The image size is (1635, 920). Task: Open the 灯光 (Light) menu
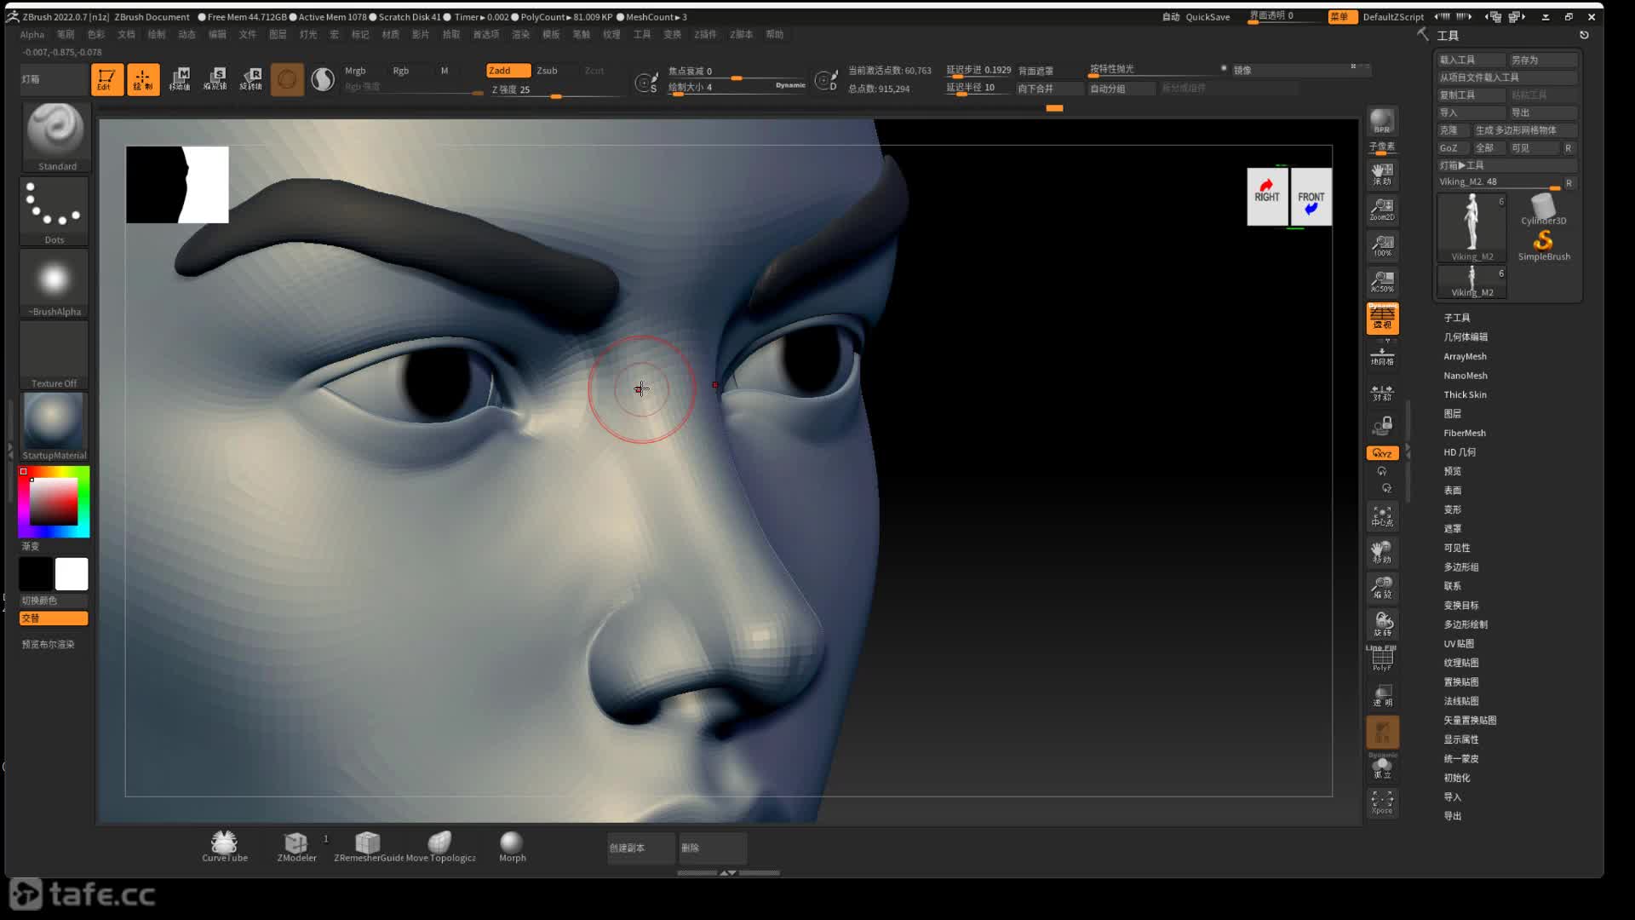(308, 35)
